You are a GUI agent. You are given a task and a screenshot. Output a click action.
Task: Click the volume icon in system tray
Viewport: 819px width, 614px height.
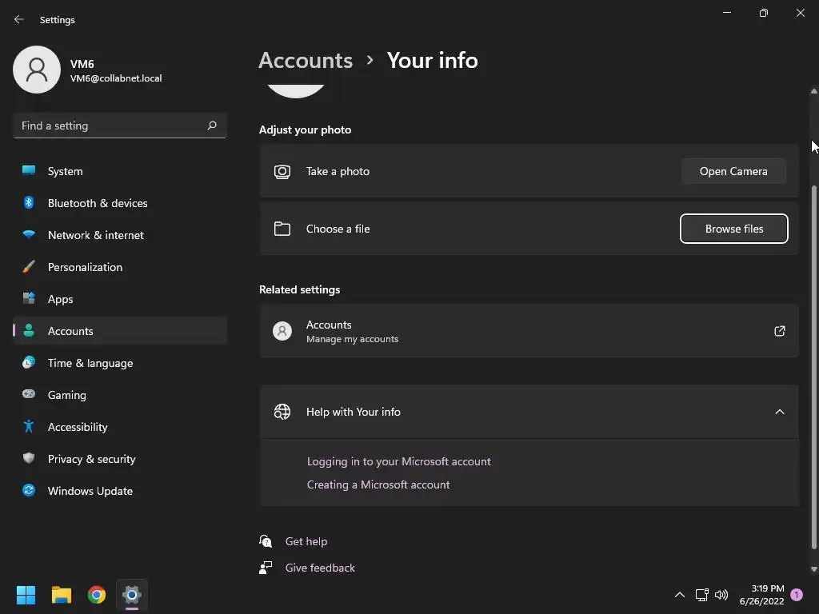721,595
